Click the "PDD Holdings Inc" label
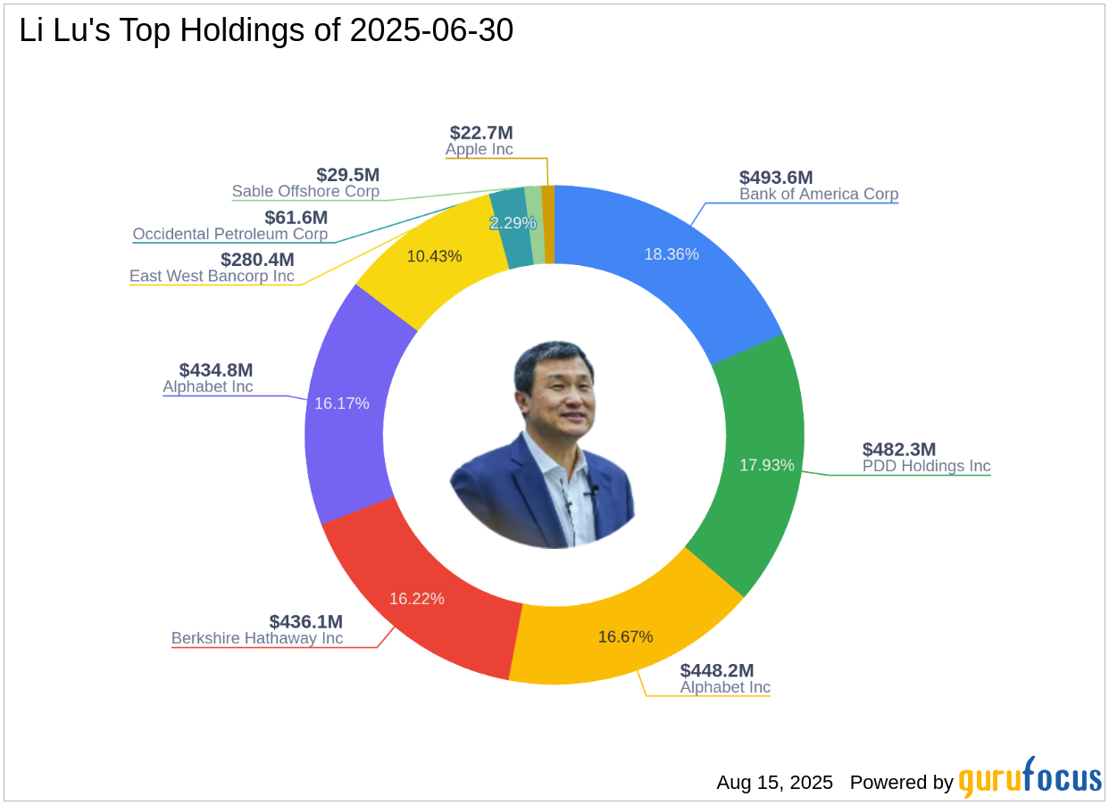This screenshot has width=1109, height=805. pos(926,466)
